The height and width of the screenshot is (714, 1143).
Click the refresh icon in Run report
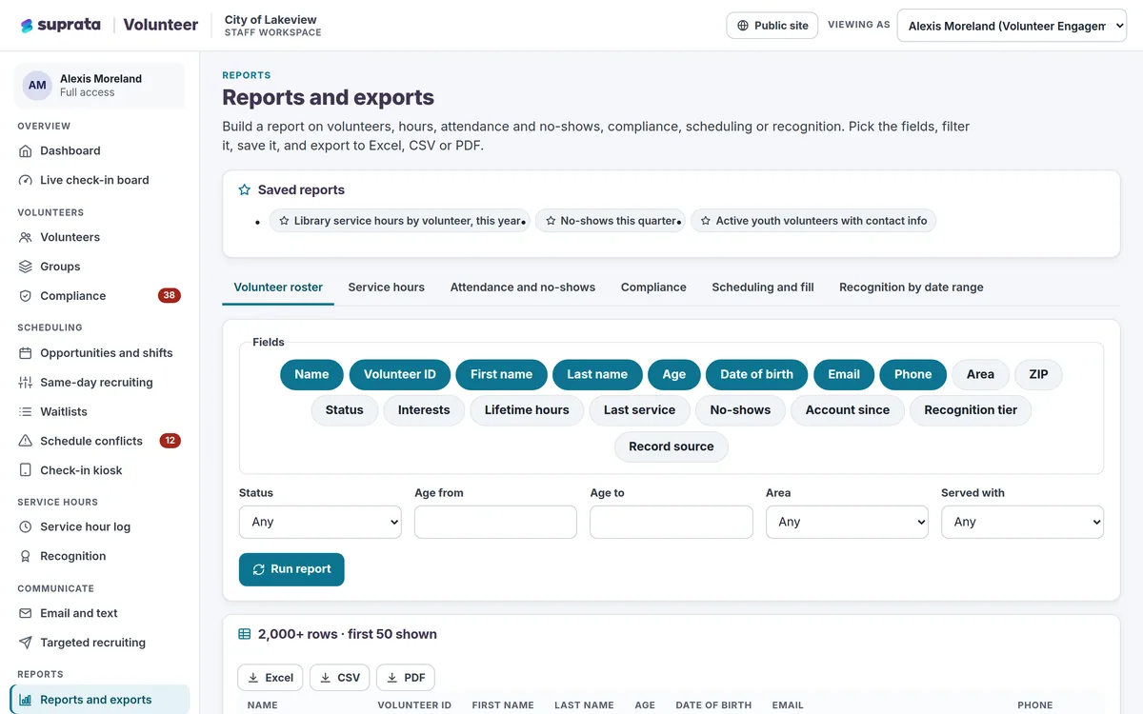(258, 569)
